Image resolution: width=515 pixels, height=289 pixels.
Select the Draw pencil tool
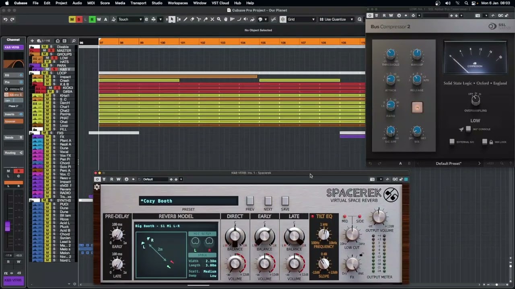click(x=185, y=19)
